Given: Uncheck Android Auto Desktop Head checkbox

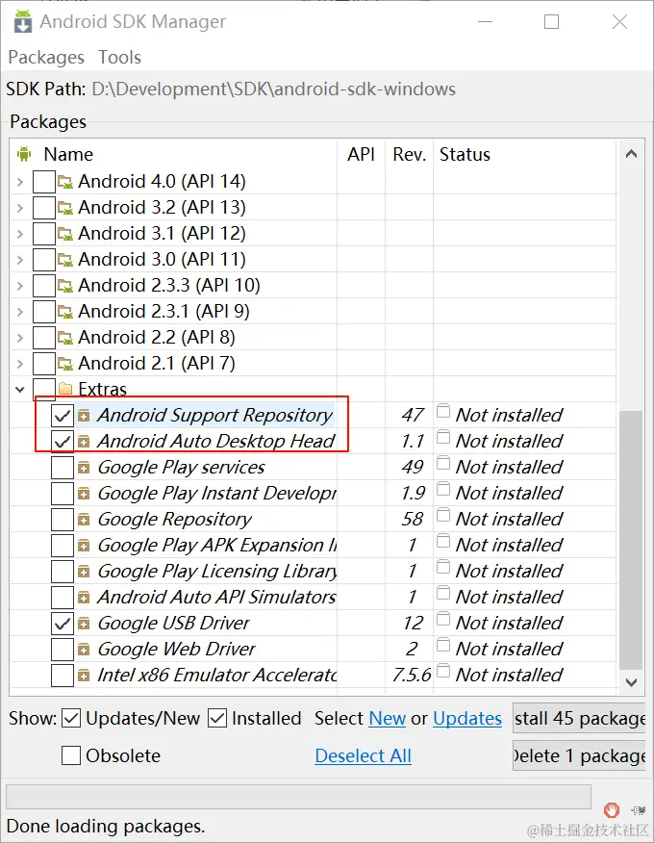Looking at the screenshot, I should click(63, 442).
